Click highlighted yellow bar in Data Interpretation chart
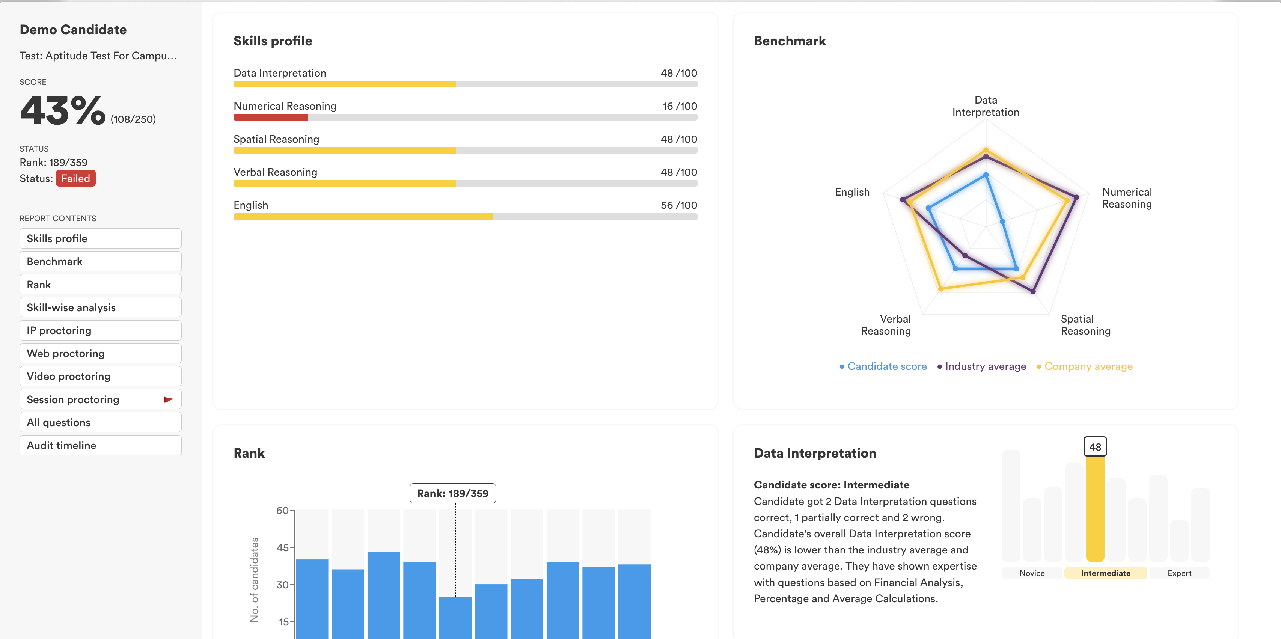The image size is (1281, 639). (1095, 509)
